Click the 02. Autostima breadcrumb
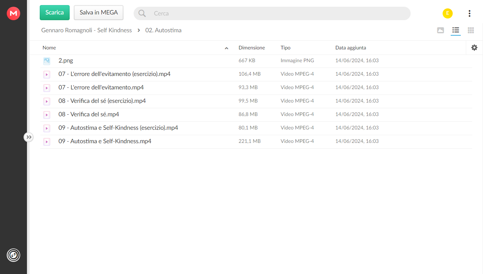This screenshot has width=483, height=274. coord(163,30)
